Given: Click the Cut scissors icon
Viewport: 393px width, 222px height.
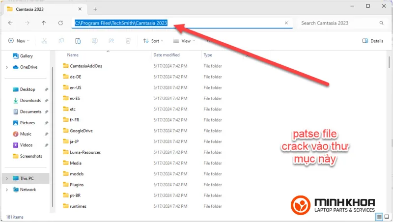Looking at the screenshot, I should pos(45,41).
